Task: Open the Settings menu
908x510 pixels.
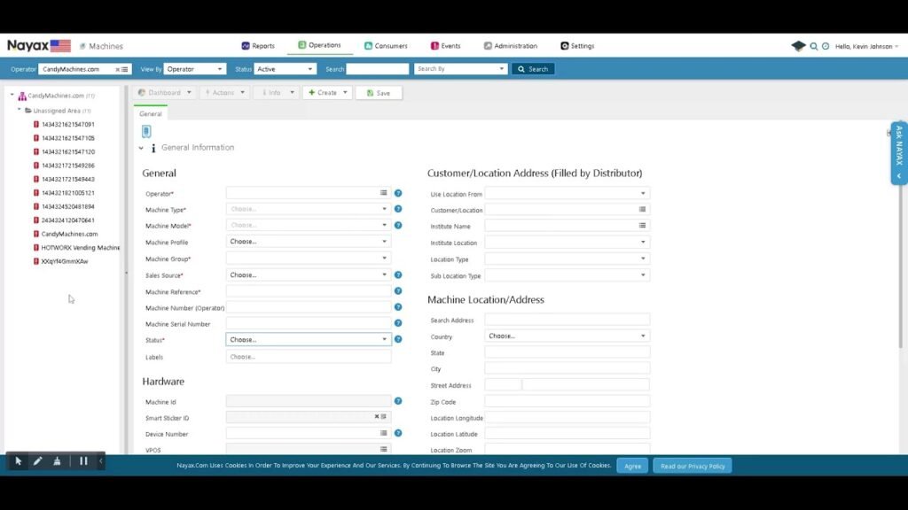Action: pos(577,46)
